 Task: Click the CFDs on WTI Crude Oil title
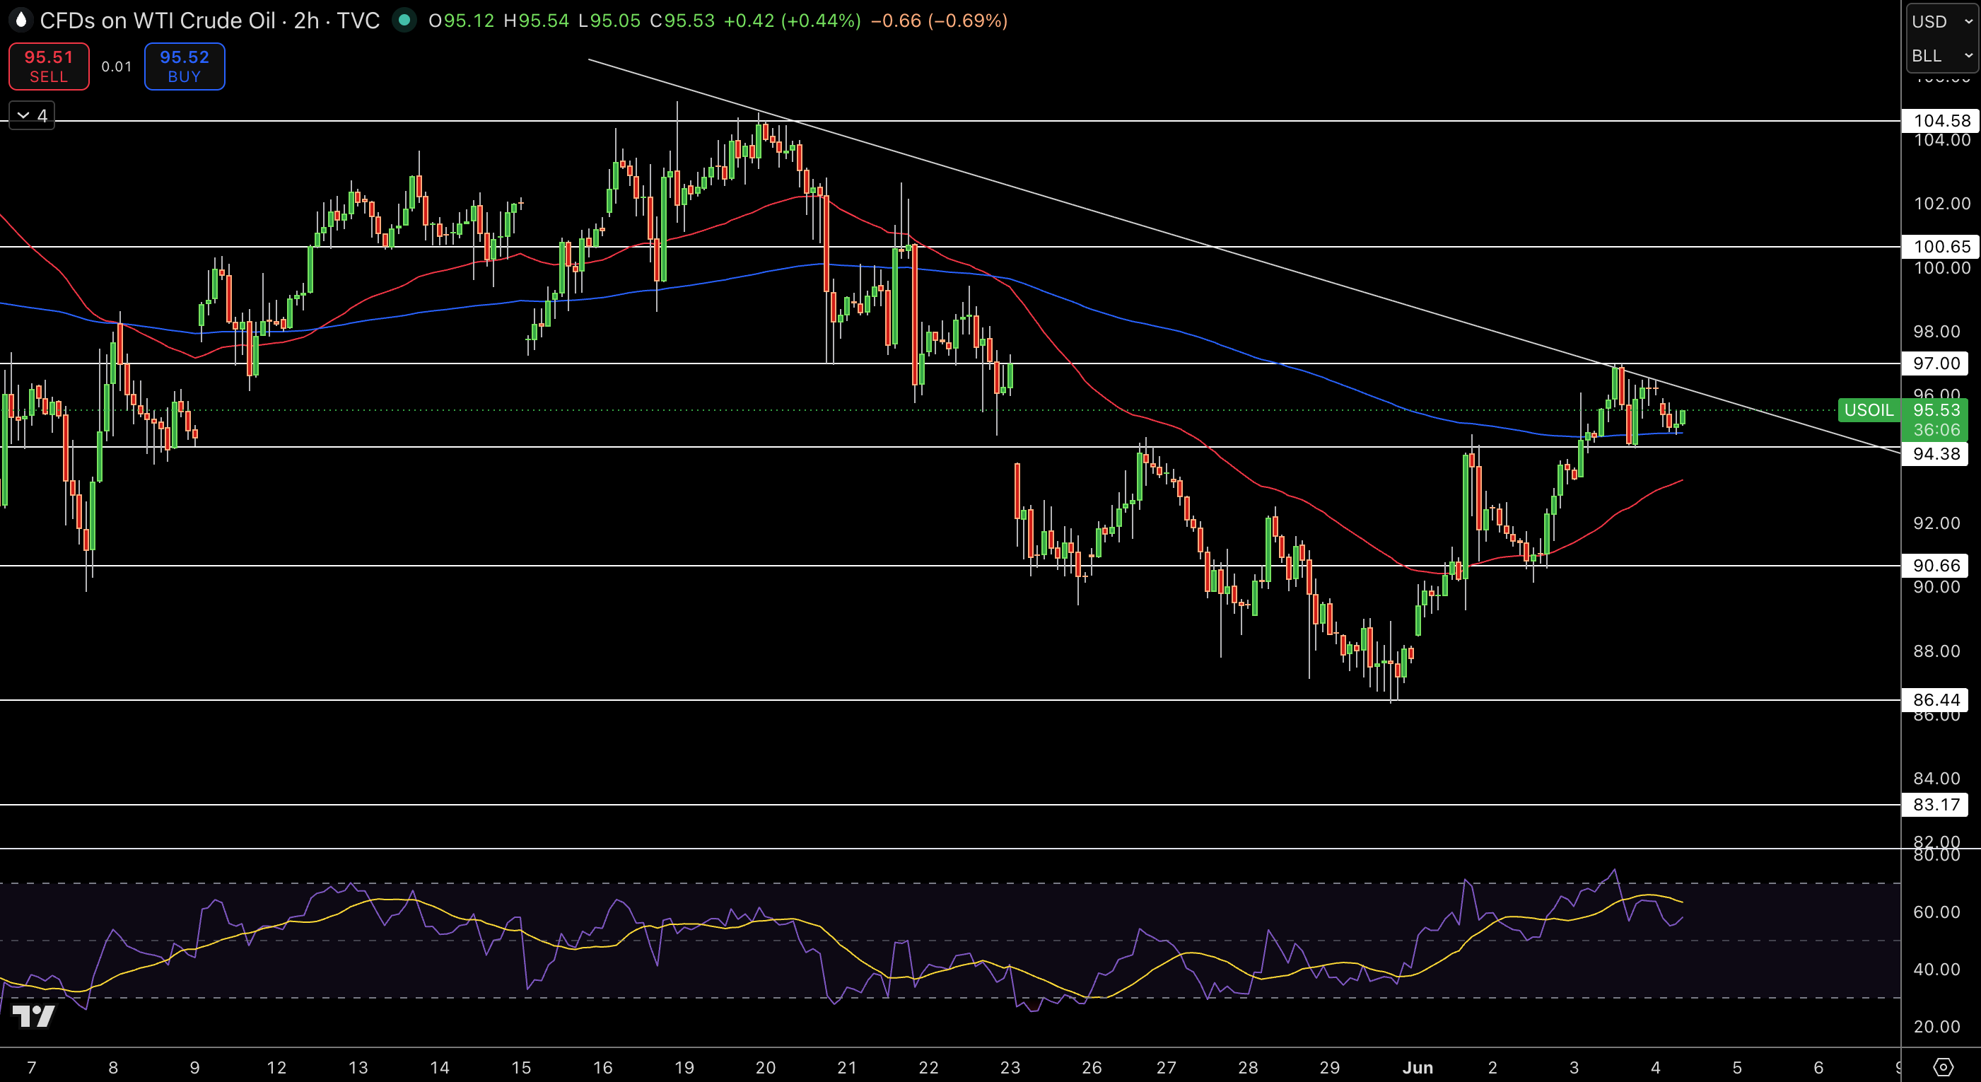coord(157,20)
